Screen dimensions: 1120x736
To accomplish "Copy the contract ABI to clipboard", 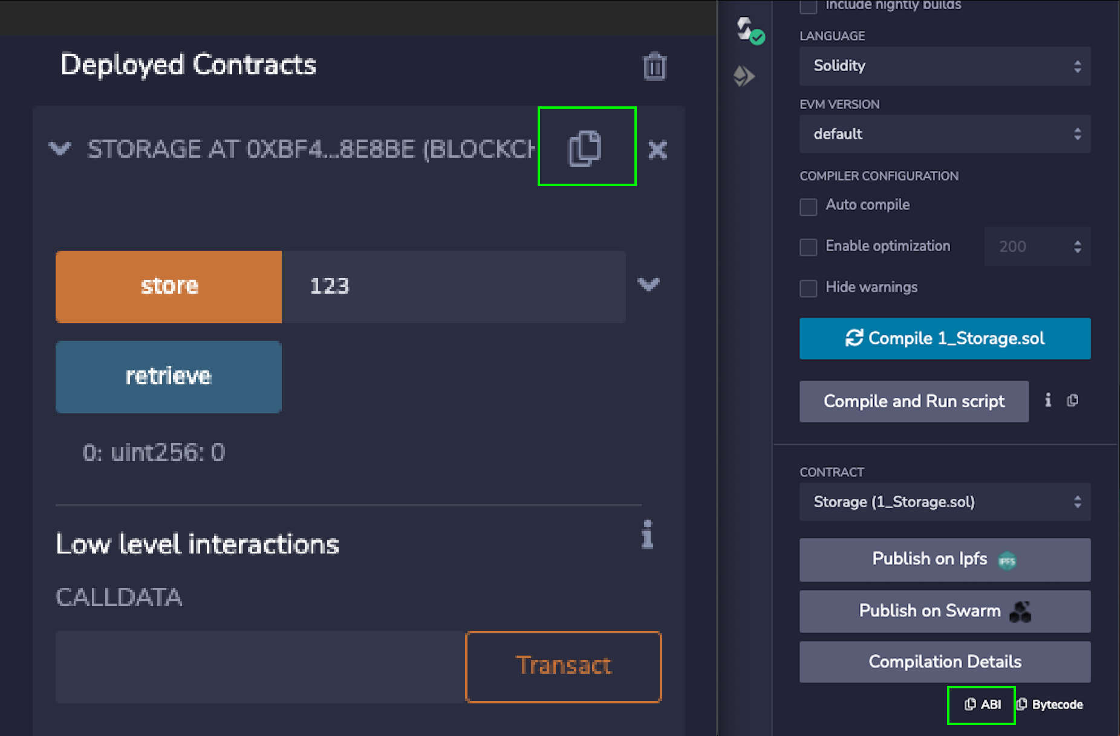I will point(982,705).
